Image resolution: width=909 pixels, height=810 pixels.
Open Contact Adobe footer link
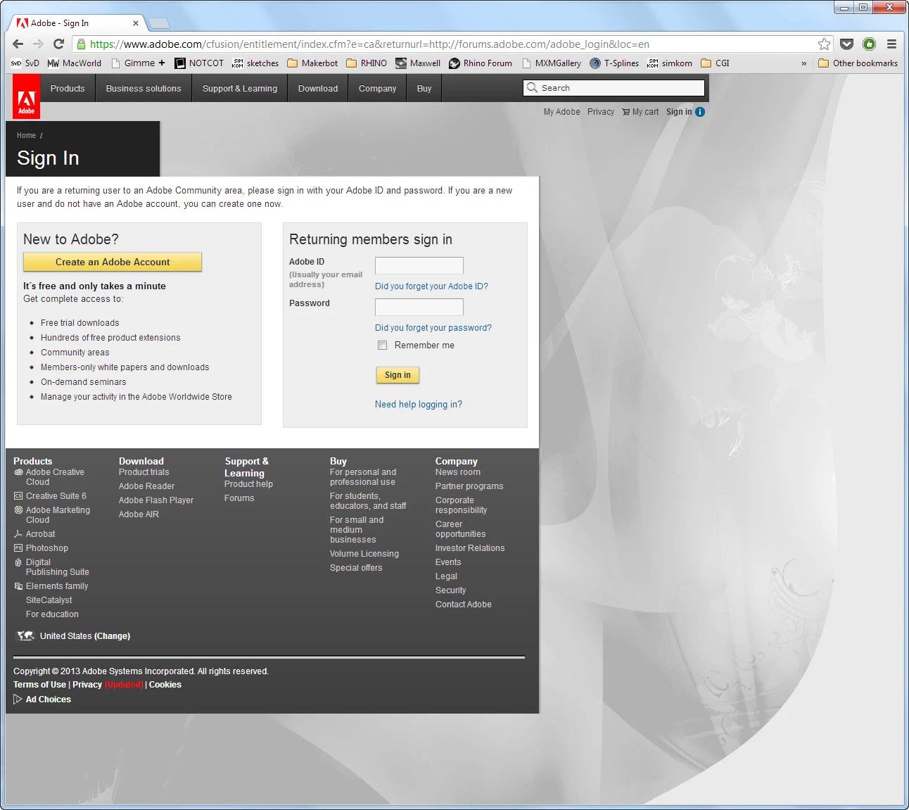464,605
